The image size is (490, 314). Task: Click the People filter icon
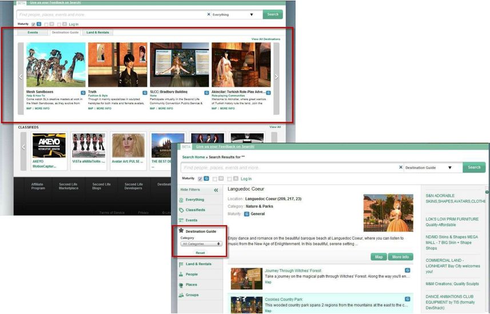[x=181, y=275]
